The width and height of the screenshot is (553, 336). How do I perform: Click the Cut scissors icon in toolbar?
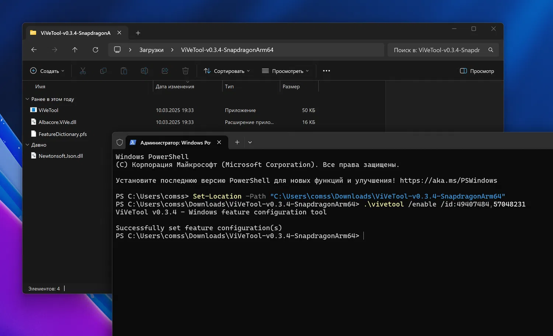click(83, 71)
